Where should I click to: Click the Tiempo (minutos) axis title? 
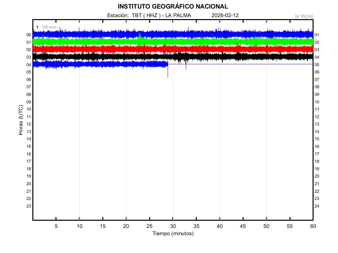click(173, 234)
